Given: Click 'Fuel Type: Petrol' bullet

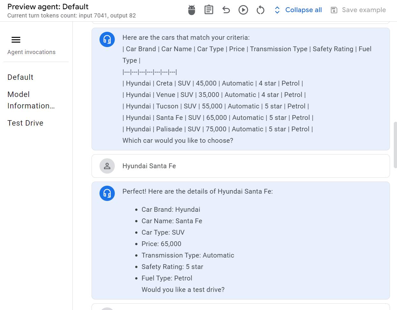Looking at the screenshot, I should click(167, 278).
